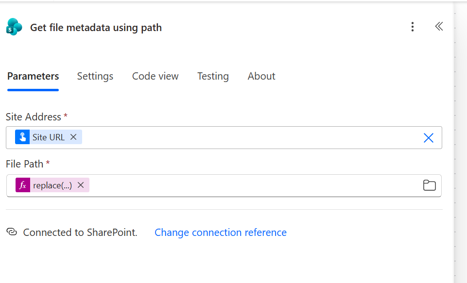
Task: Click the SharePoint connector icon
Action: 14,27
